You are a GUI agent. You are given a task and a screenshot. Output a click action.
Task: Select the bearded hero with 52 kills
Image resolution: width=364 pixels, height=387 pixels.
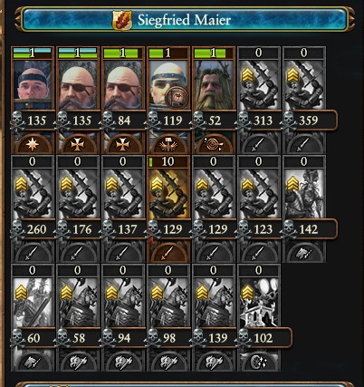point(213,100)
